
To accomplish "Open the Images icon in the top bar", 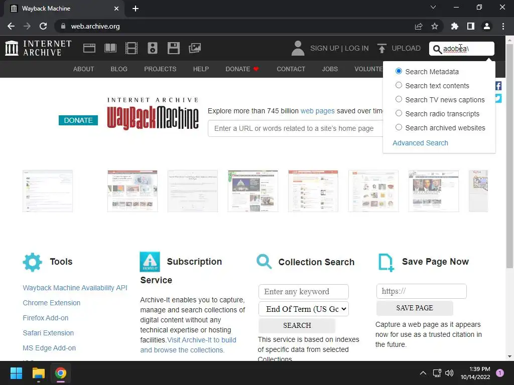I will 195,48.
